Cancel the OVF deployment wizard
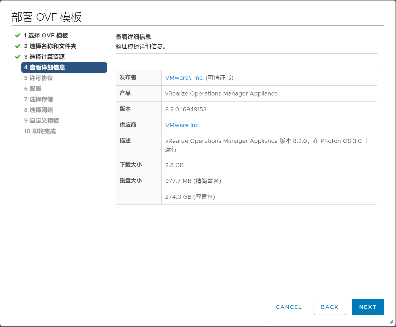 (289, 307)
